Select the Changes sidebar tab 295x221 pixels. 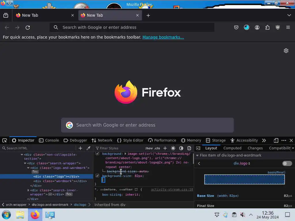255,148
